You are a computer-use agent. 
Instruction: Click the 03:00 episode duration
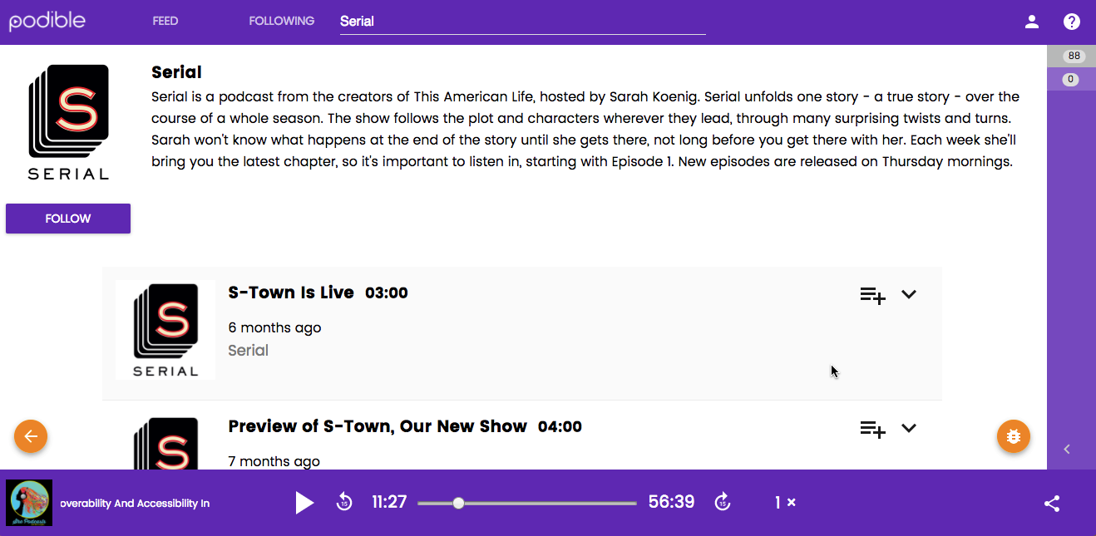click(x=387, y=293)
